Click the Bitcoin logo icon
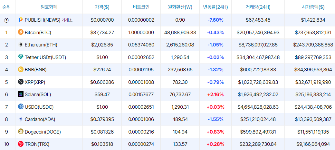 [21, 32]
